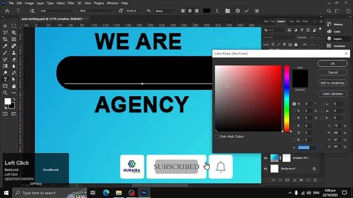Hide the Background layer
The width and height of the screenshot is (353, 198).
(x=265, y=169)
